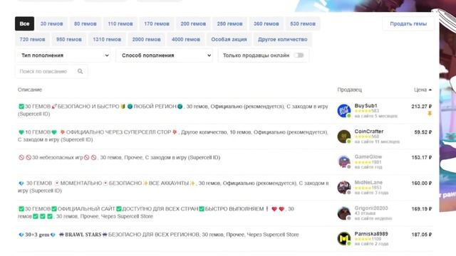The height and width of the screenshot is (256, 456).
Task: Pick the 530 гемов filter
Action: [x=303, y=23]
